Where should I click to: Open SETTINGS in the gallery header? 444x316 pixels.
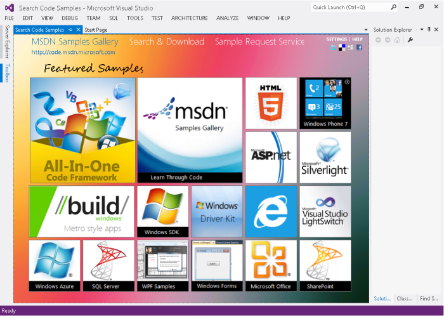point(336,39)
